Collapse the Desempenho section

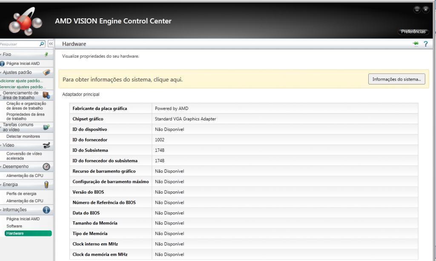1,167
